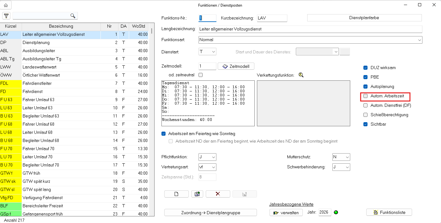Open Zuordnung -> Dienstplangruppe
This screenshot has height=223, width=441.
click(210, 213)
